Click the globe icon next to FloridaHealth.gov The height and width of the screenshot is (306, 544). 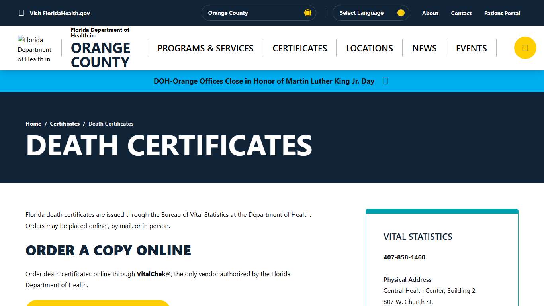pos(22,12)
